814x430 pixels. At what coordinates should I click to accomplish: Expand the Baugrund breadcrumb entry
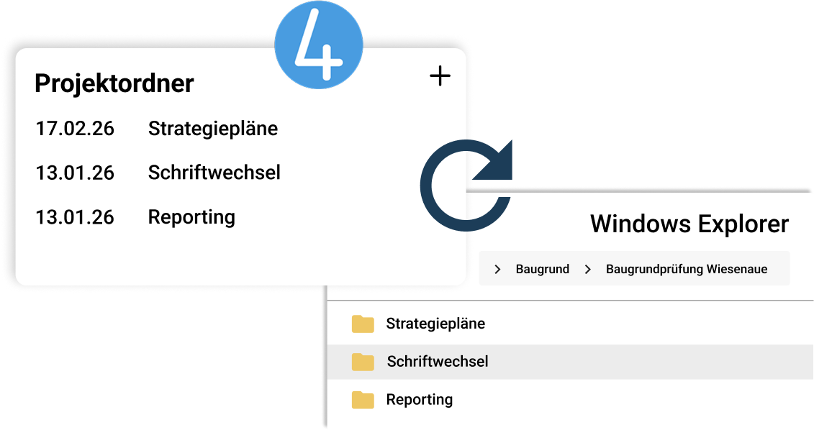541,268
